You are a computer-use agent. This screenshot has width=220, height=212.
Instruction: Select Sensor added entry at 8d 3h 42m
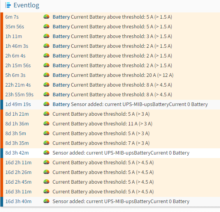coord(110,153)
